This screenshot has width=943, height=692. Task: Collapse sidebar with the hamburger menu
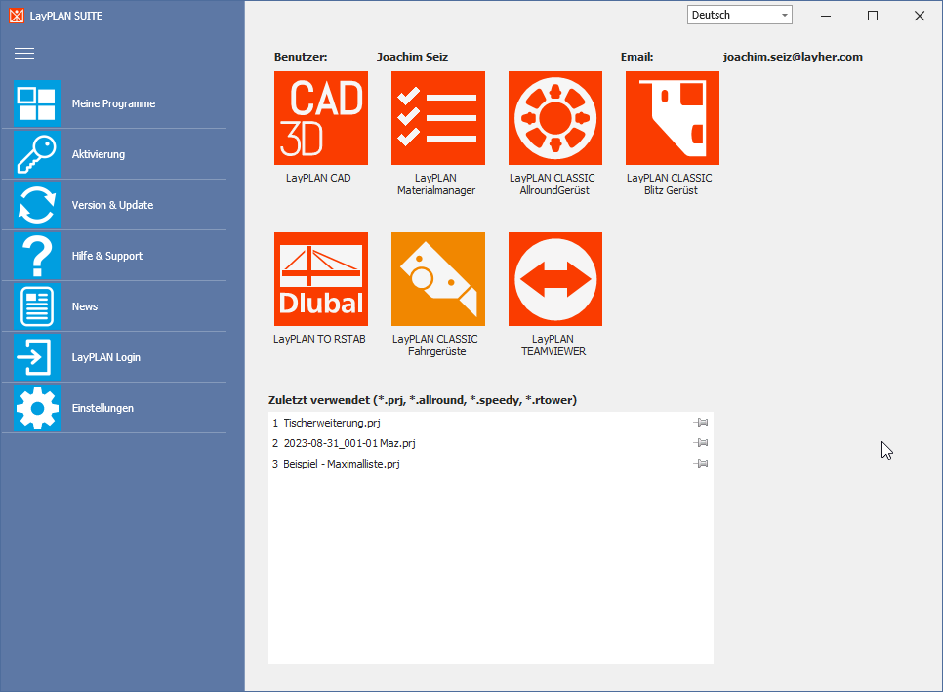click(x=24, y=53)
